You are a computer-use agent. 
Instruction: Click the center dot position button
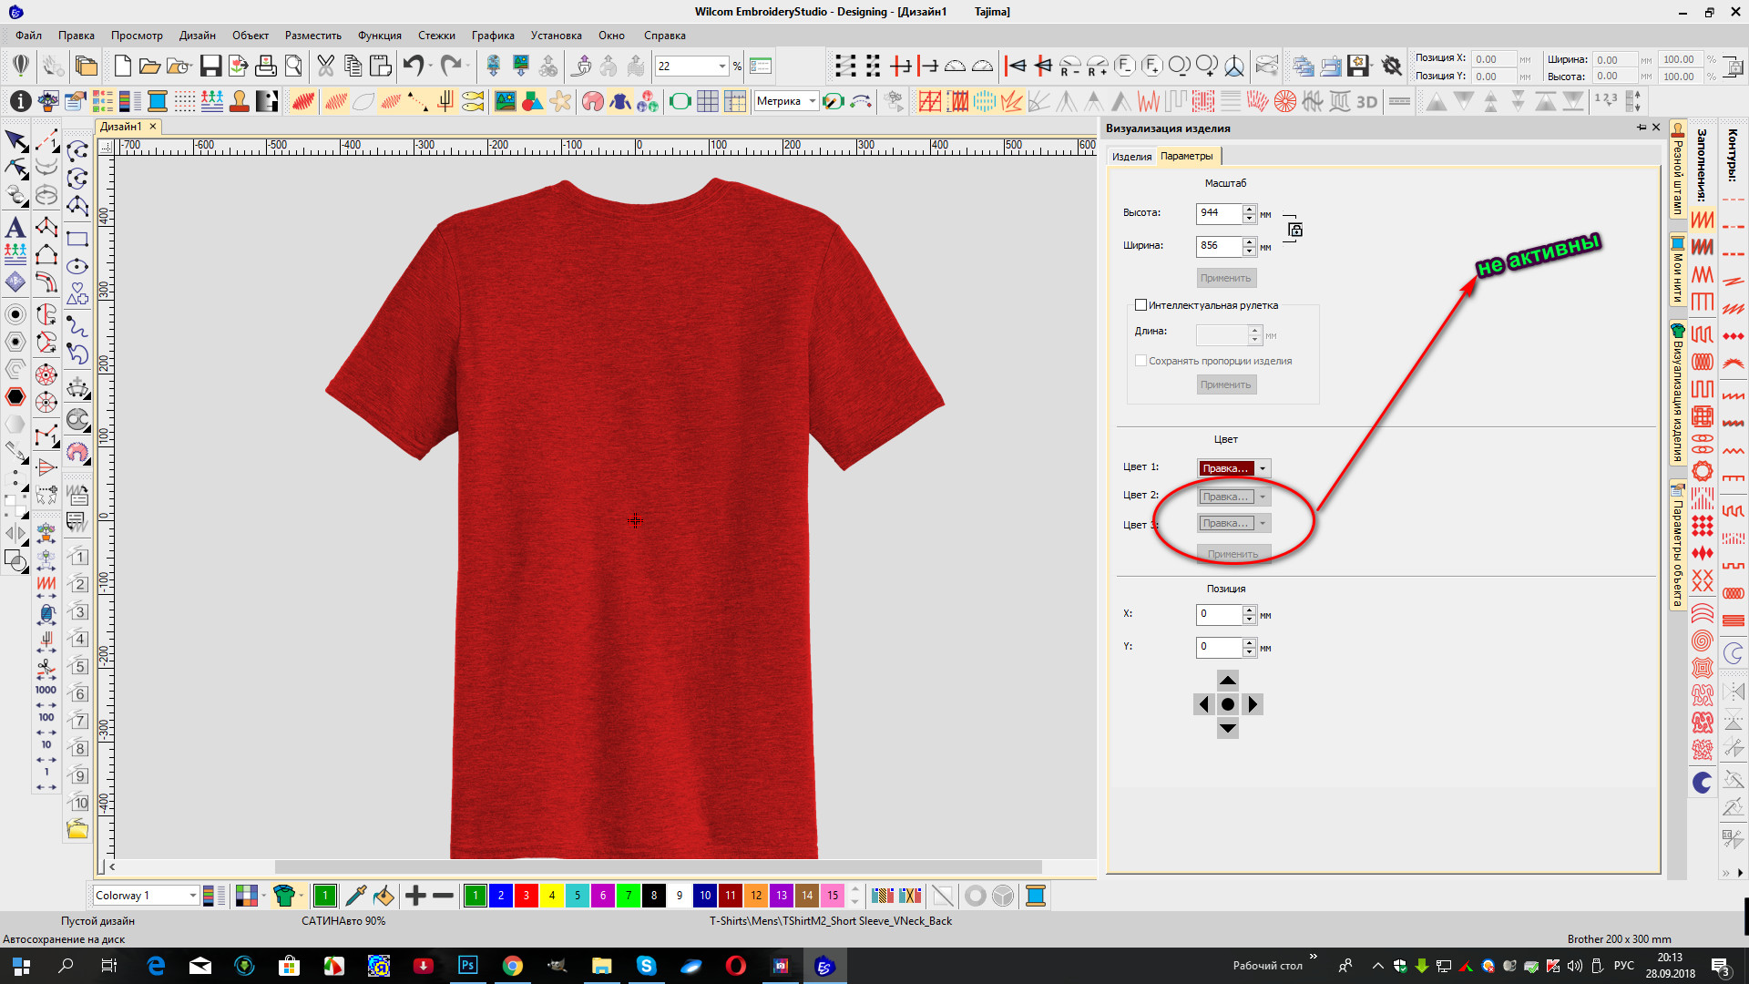point(1227,704)
